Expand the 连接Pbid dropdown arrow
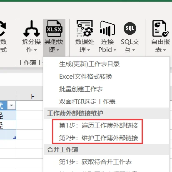The height and width of the screenshot is (172, 172). [x=115, y=50]
